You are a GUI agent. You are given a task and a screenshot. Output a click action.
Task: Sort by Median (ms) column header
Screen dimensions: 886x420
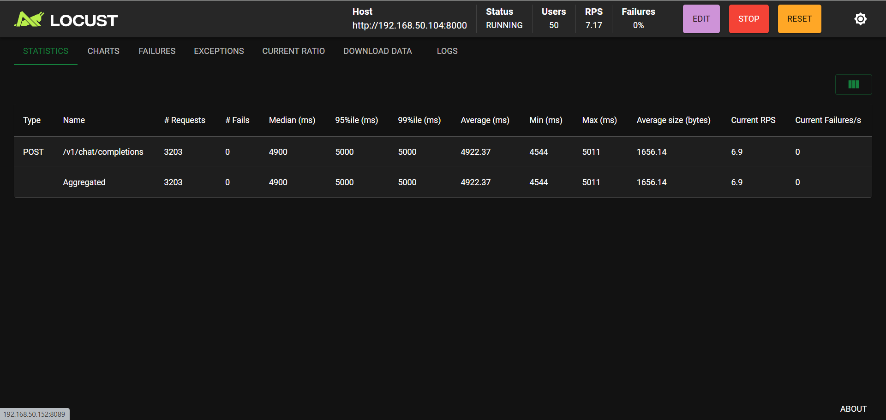pos(292,120)
